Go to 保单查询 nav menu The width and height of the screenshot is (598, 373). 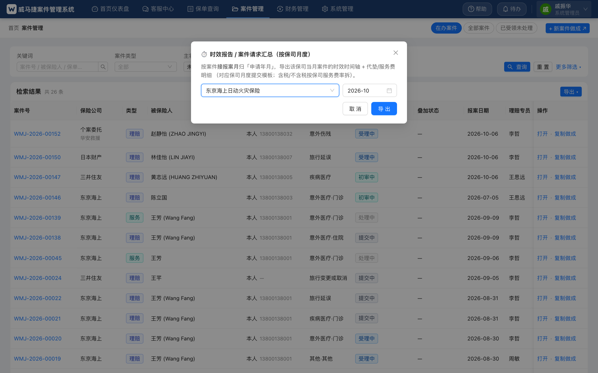click(x=203, y=9)
